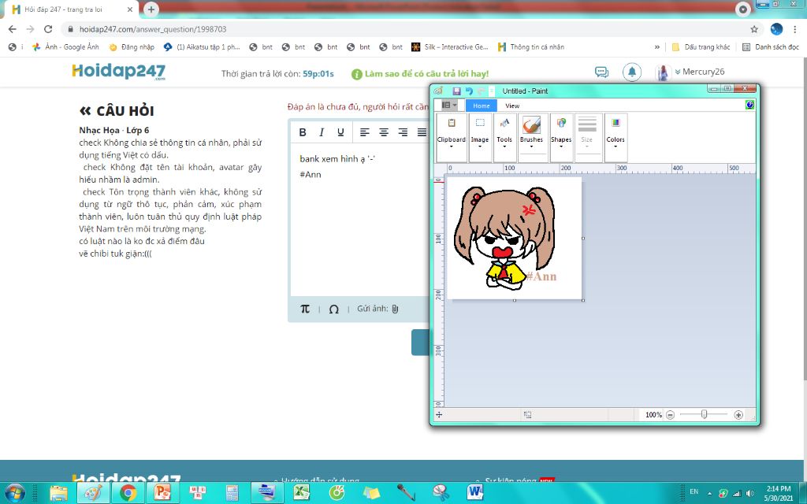Reload the current page
This screenshot has width=807, height=504.
click(x=48, y=29)
